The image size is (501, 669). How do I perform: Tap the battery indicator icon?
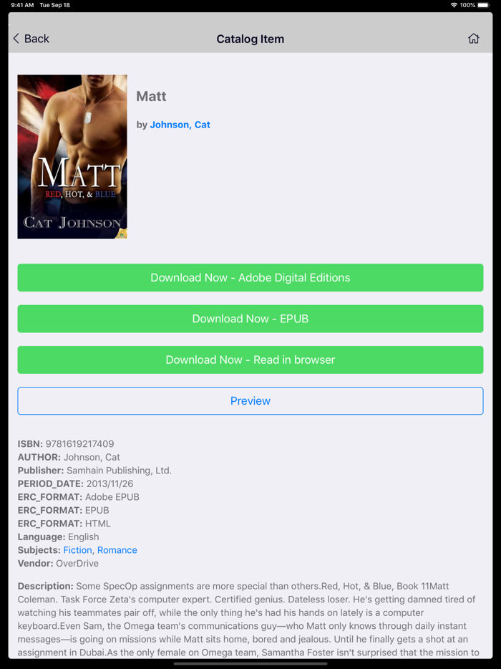(484, 5)
